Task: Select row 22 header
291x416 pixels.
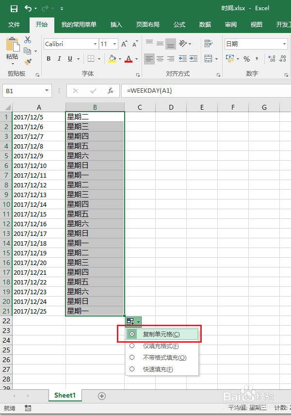Action: (6, 321)
